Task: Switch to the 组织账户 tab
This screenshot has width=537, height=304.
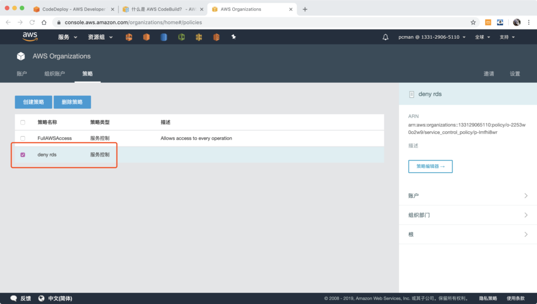Action: (x=55, y=73)
